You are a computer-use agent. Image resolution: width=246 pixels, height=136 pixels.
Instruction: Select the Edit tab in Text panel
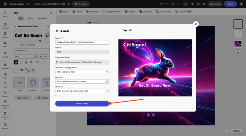(21, 18)
